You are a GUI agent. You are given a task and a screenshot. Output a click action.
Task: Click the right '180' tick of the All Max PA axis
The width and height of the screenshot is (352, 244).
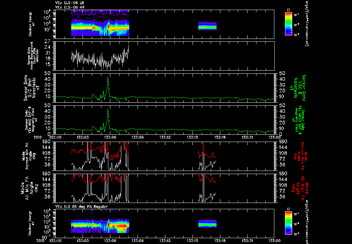coord(283,174)
